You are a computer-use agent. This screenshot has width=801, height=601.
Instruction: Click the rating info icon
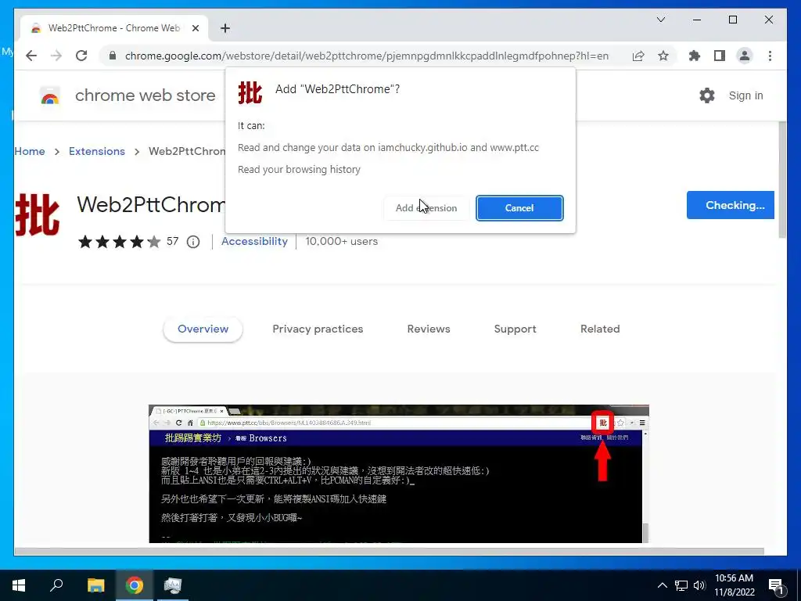193,242
